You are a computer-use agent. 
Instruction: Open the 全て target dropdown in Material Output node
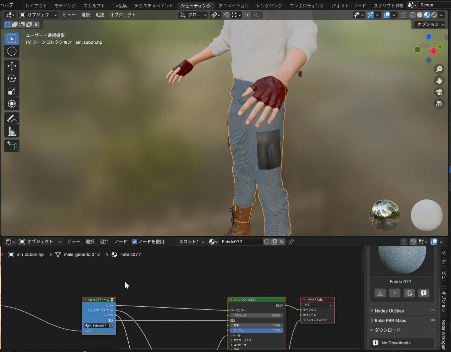point(318,305)
